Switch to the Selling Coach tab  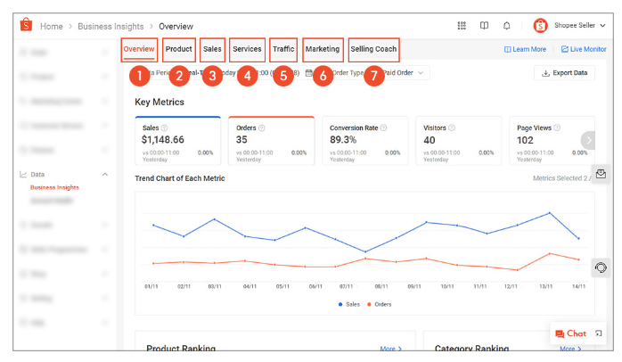[374, 49]
